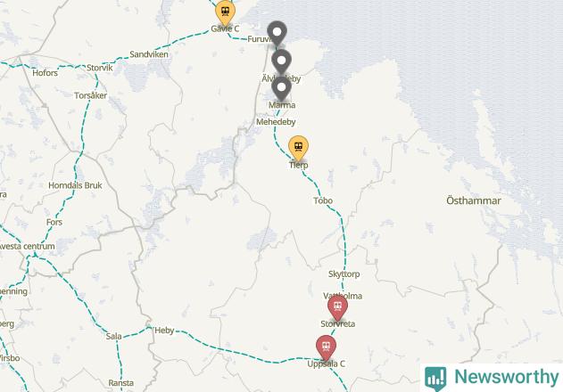Screen dimensions: 563x392
Task: Click the Horndals Bruk label
Action: [75, 185]
